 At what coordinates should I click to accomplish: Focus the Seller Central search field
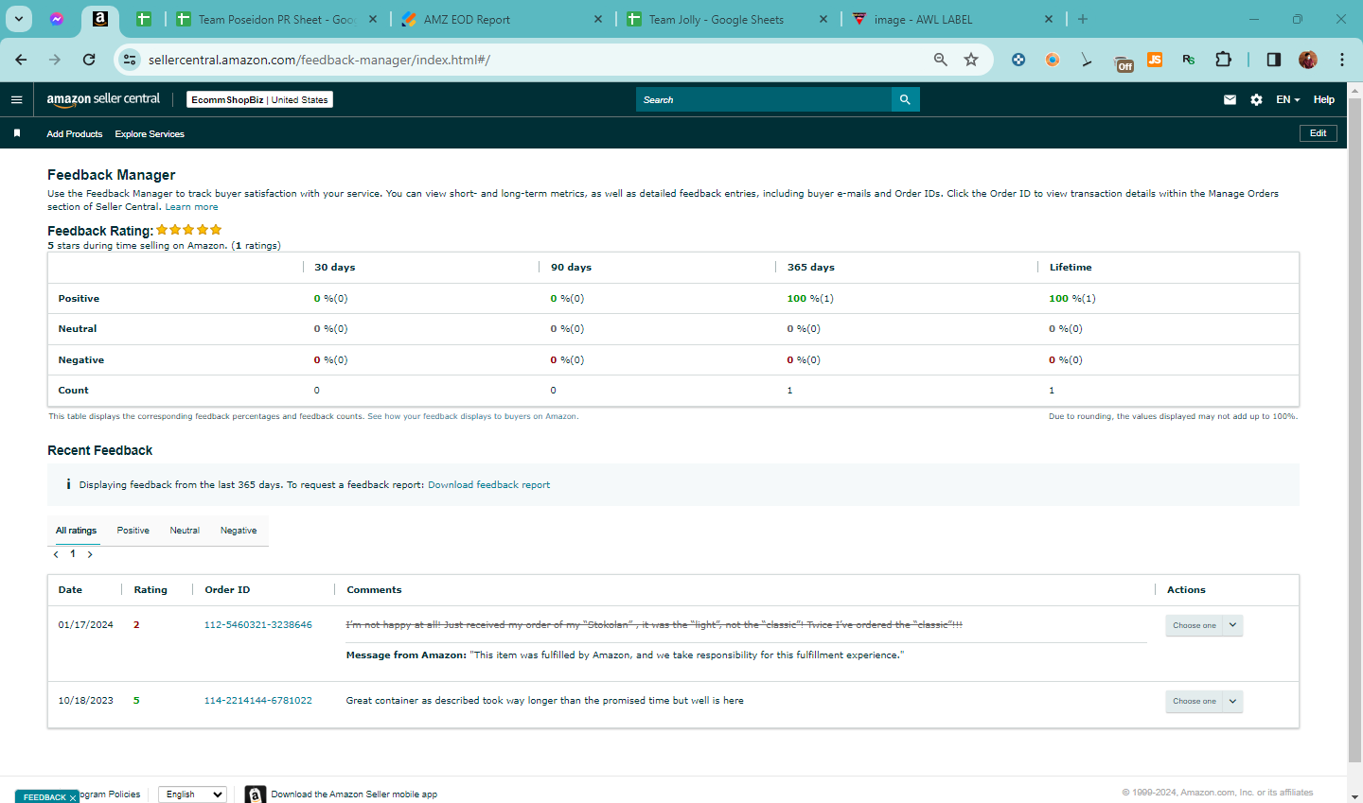pyautogui.click(x=763, y=99)
